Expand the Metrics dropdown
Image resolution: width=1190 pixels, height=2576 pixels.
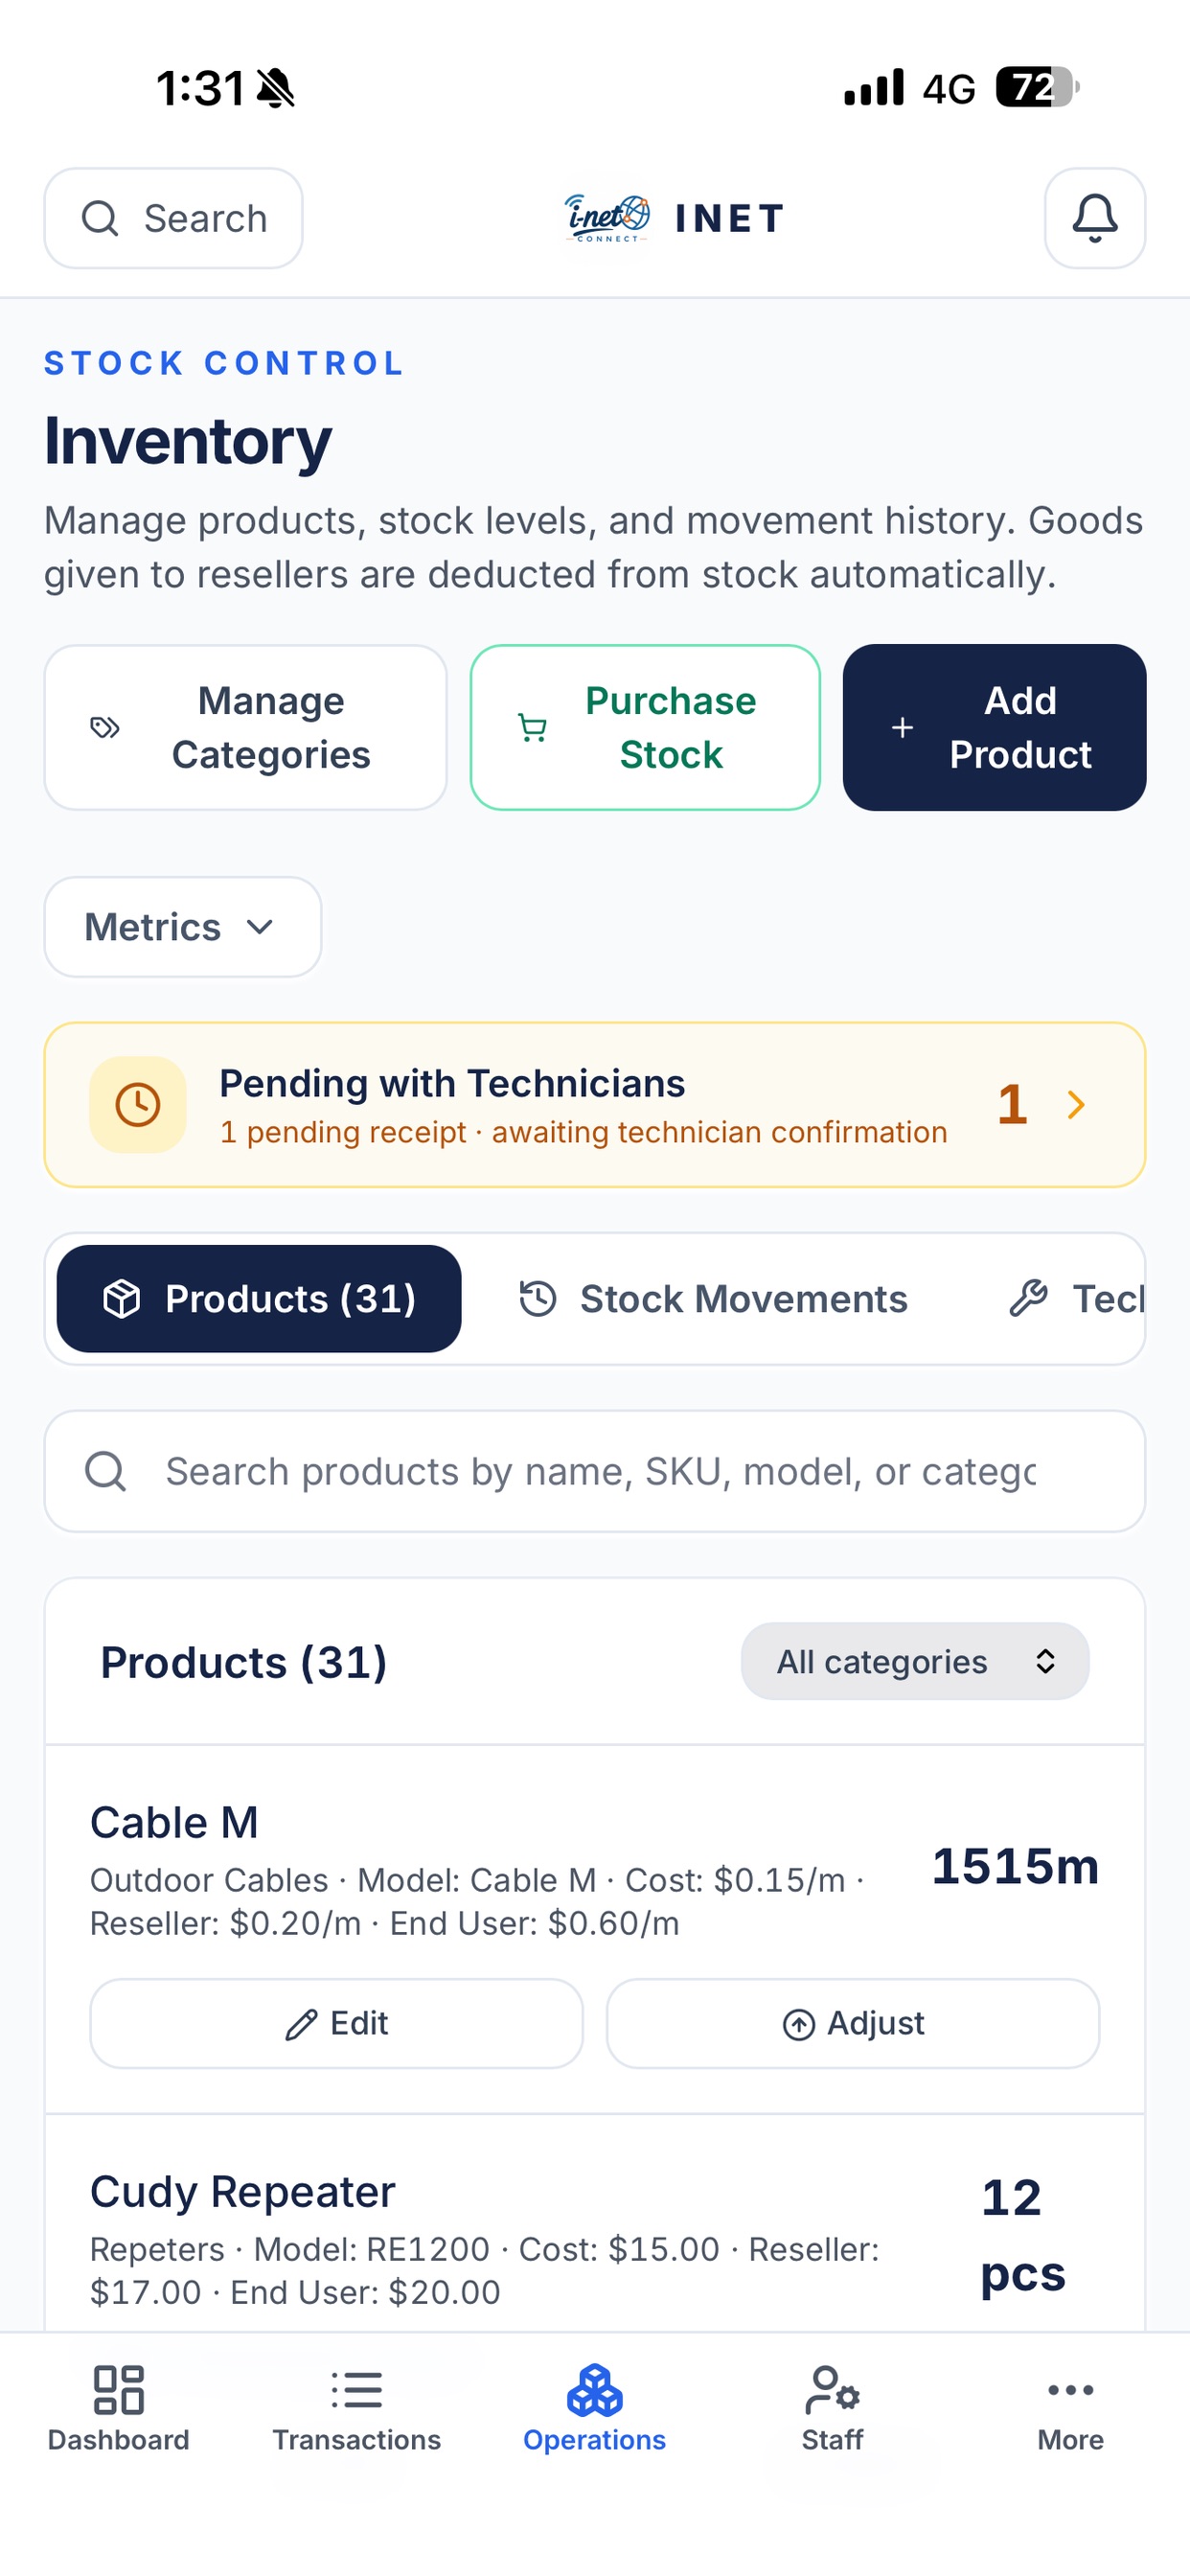click(183, 927)
